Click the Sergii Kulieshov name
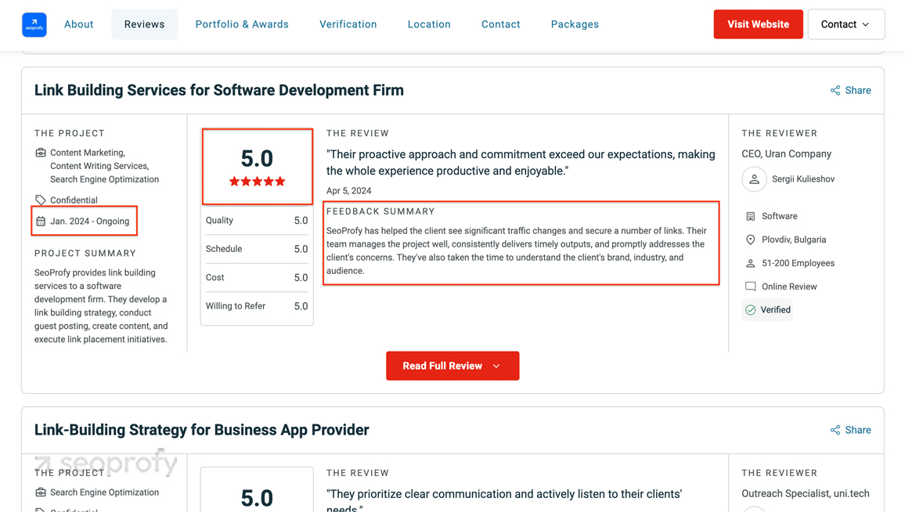This screenshot has height=512, width=905. coord(803,179)
